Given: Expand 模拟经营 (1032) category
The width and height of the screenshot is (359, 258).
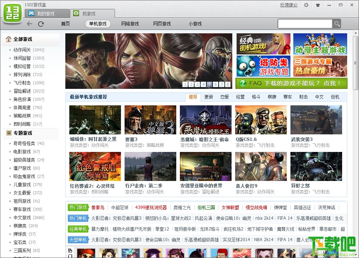Looking at the screenshot, I should tap(29, 66).
